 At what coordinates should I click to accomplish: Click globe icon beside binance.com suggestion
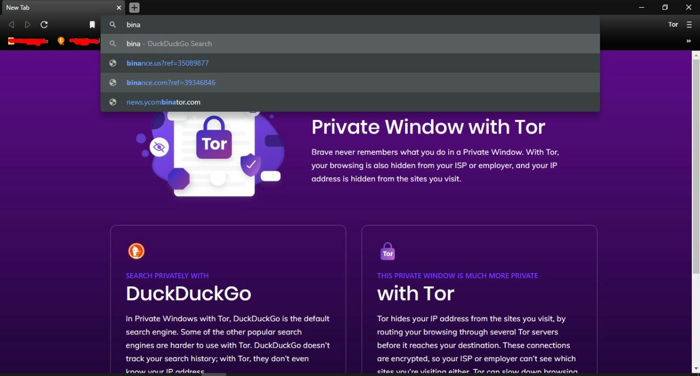[113, 83]
